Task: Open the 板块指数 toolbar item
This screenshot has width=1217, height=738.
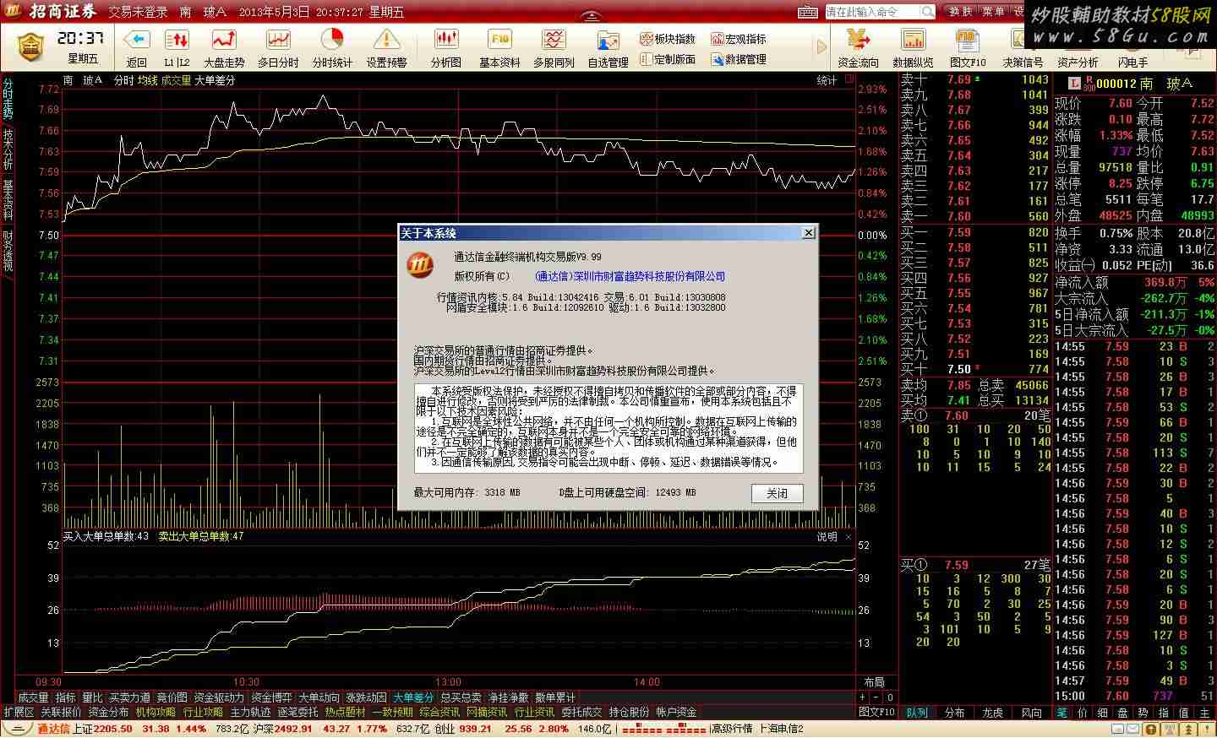Action: coord(668,39)
